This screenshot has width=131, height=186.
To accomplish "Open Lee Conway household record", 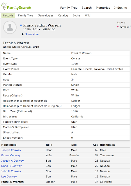I will tap(9, 176).
